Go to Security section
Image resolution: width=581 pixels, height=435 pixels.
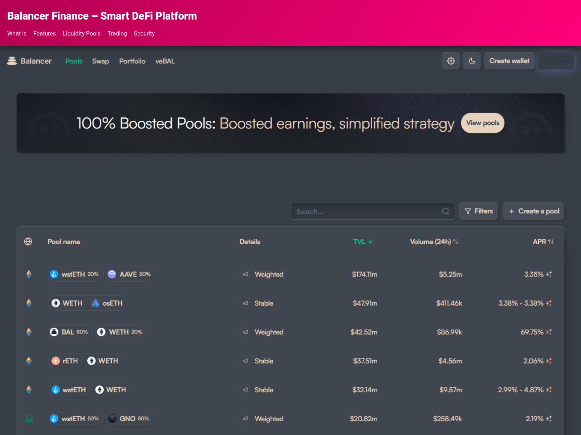coord(144,33)
